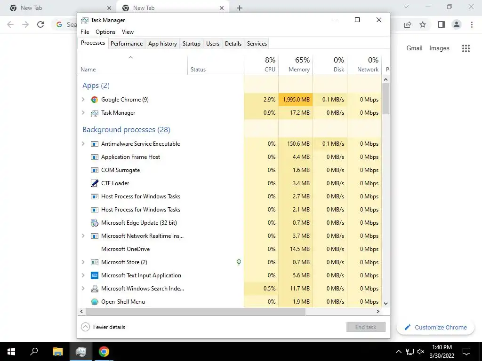Click the muted volume tray icon
The image size is (482, 361).
click(421, 352)
